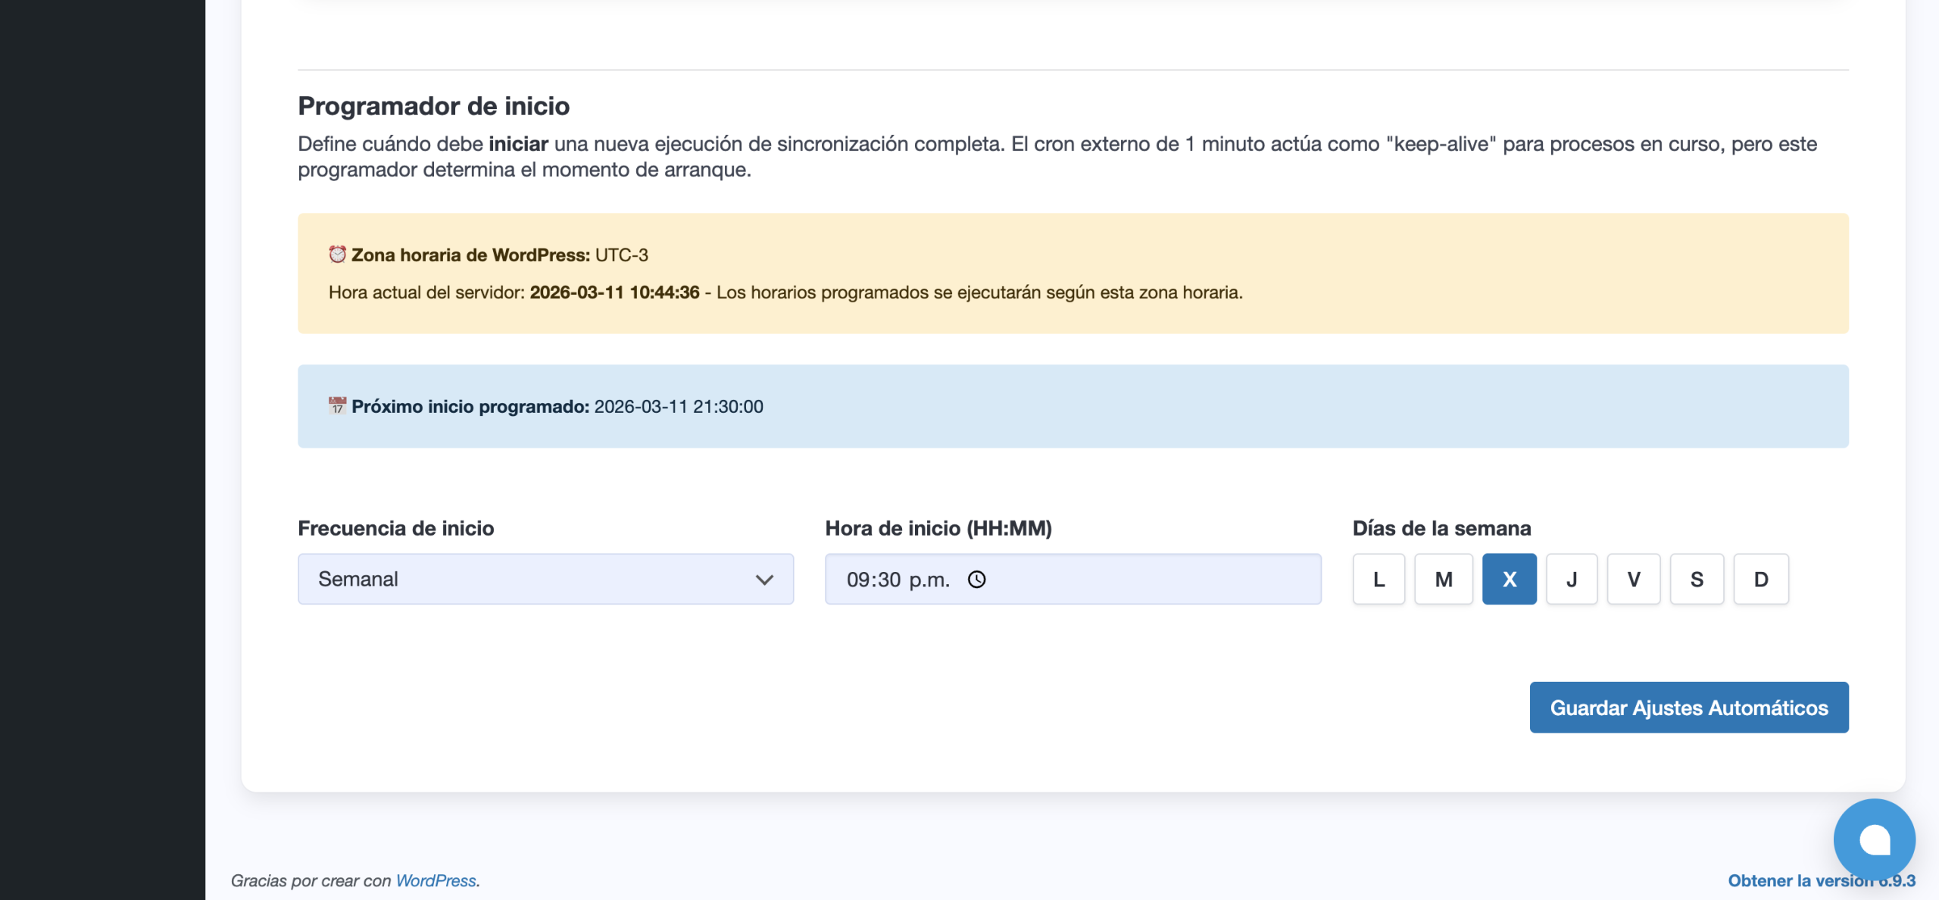This screenshot has width=1939, height=900.
Task: Open the Frecuencia de inicio dropdown
Action: tap(545, 580)
